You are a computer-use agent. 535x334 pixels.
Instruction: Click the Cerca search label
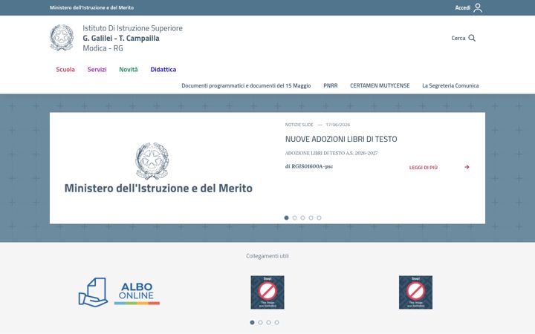(x=458, y=38)
